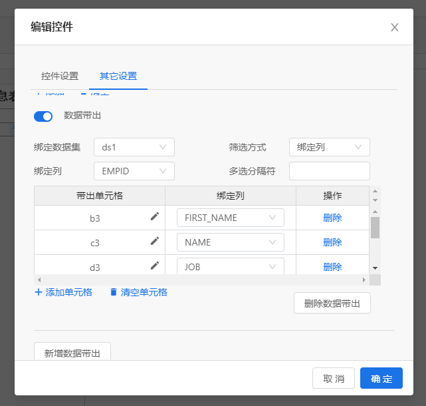Screen dimensions: 426x406
Task: Click the table's vertical scrollbar thumb
Action: tap(375, 228)
